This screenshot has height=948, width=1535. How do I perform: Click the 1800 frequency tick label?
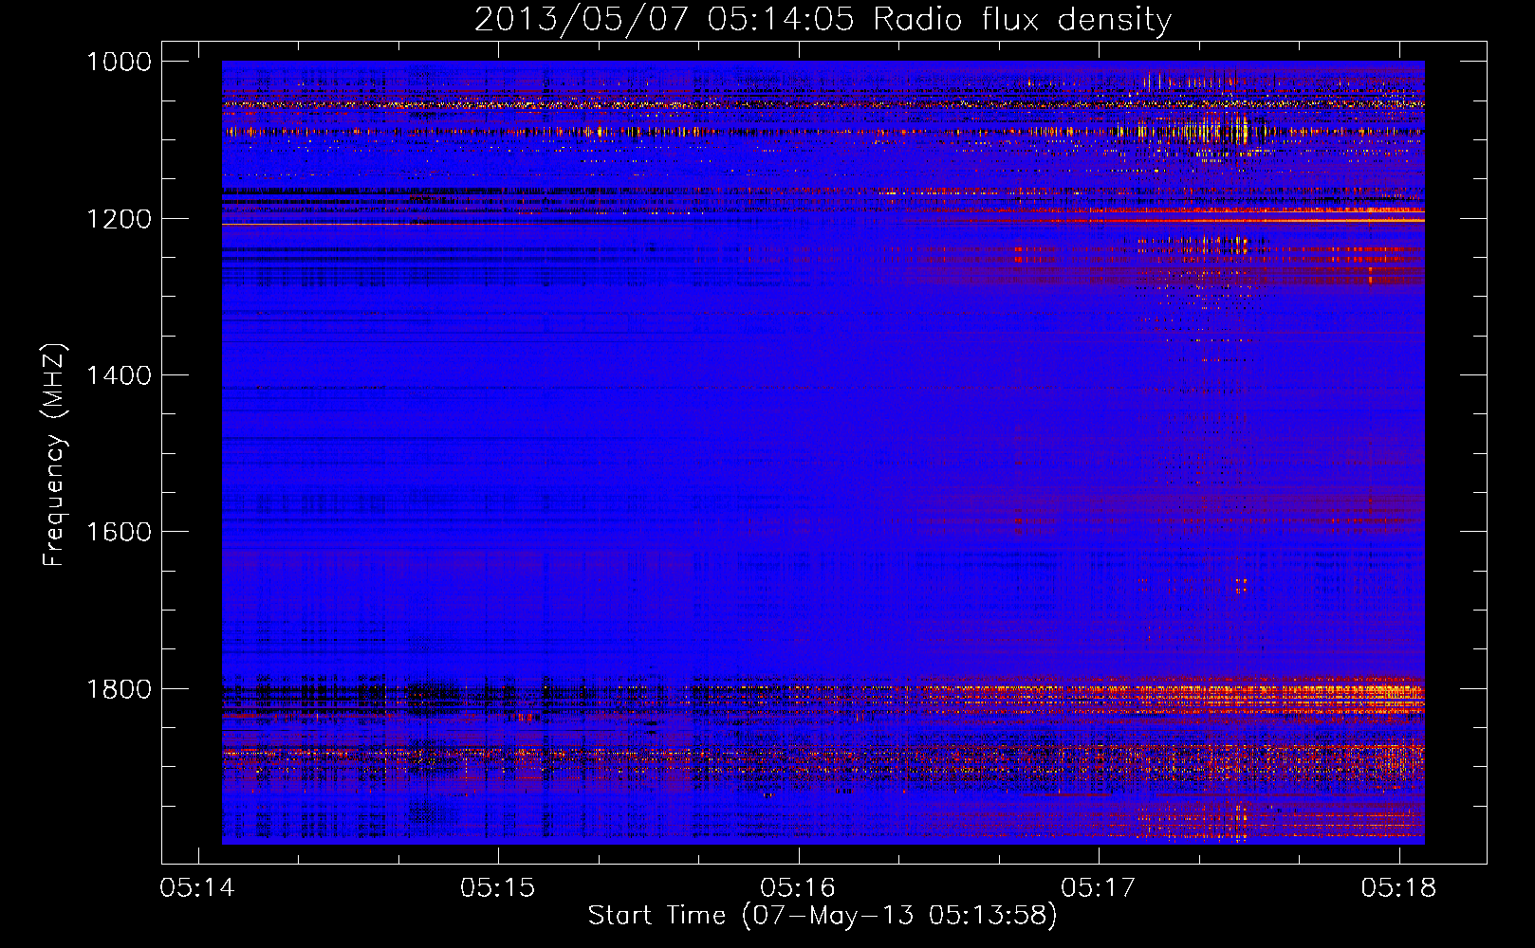[x=119, y=689]
